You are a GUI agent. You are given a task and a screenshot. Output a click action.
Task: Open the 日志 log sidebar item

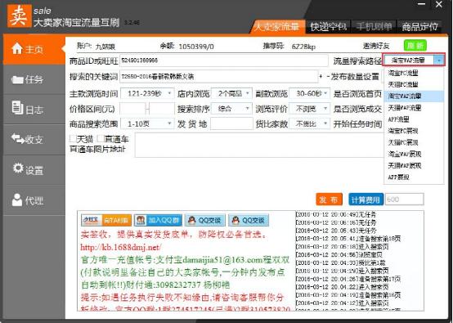[x=34, y=110]
